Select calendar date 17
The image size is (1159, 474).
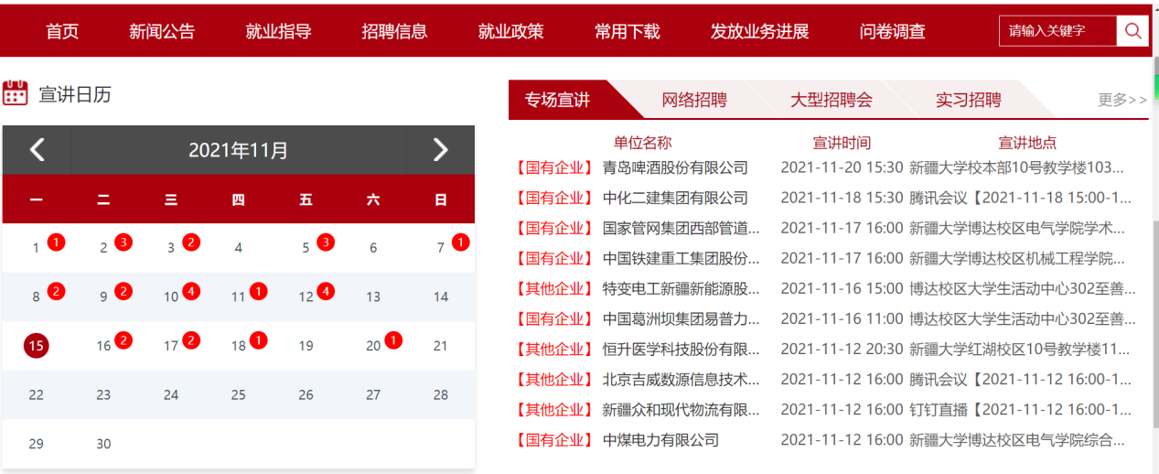pyautogui.click(x=171, y=346)
